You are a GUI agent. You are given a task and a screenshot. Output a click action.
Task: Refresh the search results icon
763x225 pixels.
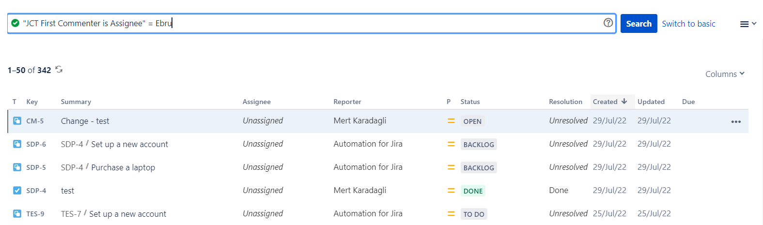(59, 70)
